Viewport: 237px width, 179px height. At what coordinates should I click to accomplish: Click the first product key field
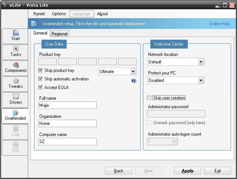[47, 62]
